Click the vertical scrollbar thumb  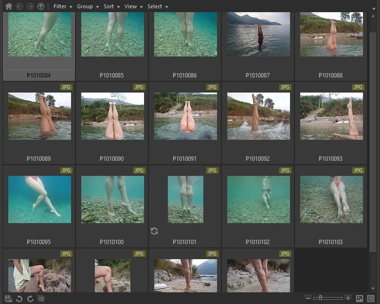pyautogui.click(x=373, y=142)
